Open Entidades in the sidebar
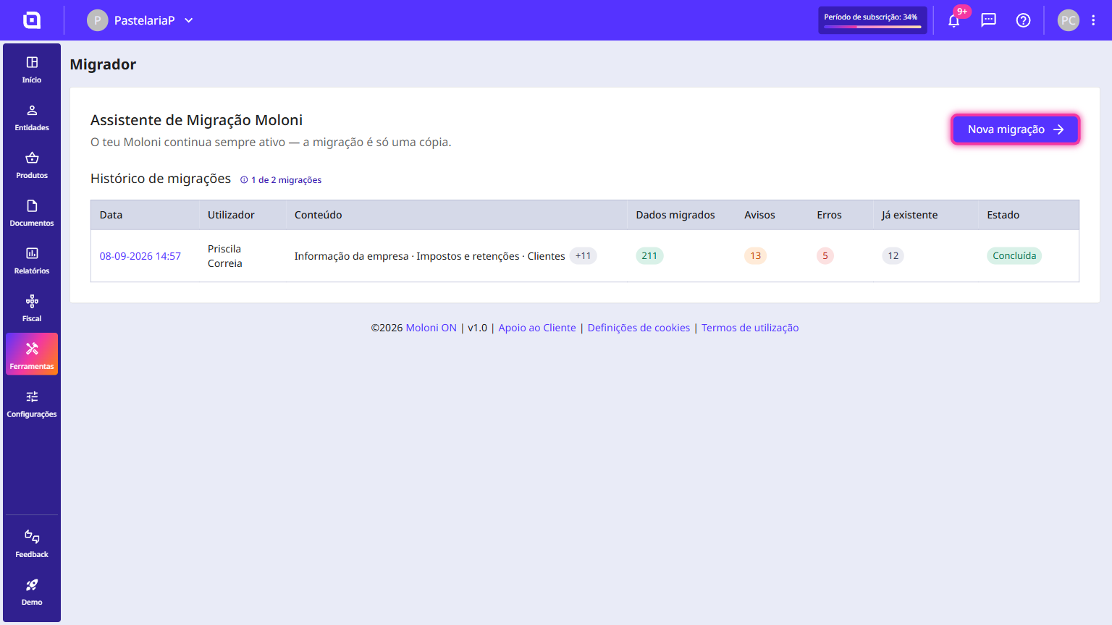Screen dimensions: 1112x625 click(32, 117)
